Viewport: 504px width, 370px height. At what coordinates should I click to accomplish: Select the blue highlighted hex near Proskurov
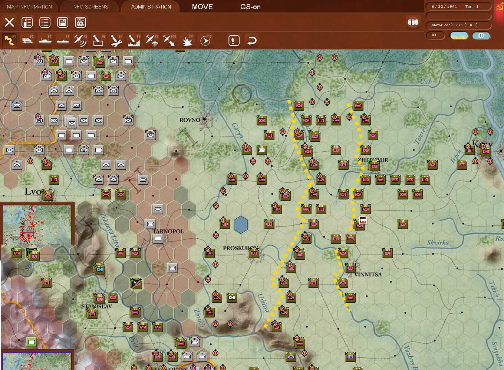pos(241,225)
